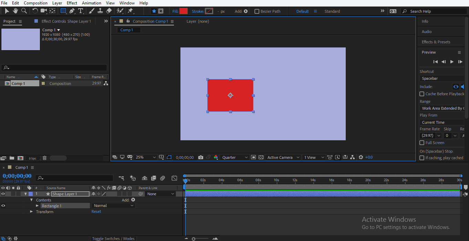Open the Fill color swatch

click(x=183, y=11)
